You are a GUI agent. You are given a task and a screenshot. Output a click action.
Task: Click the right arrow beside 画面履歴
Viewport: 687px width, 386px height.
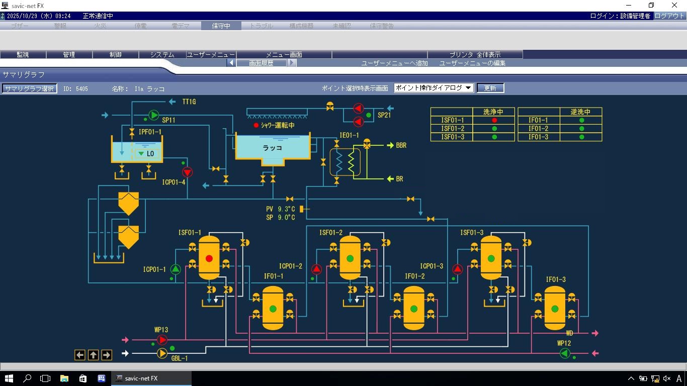[x=292, y=63]
